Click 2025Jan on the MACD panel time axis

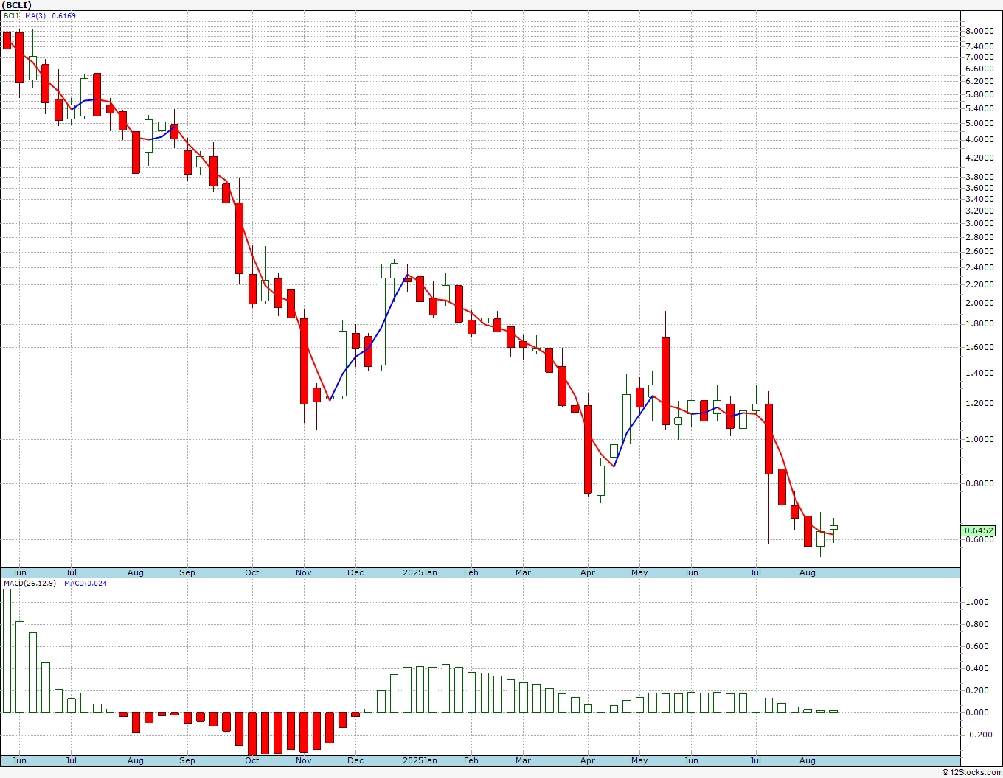click(x=420, y=760)
